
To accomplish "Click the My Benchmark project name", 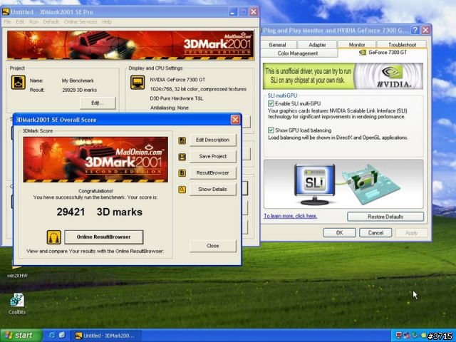I will [78, 81].
